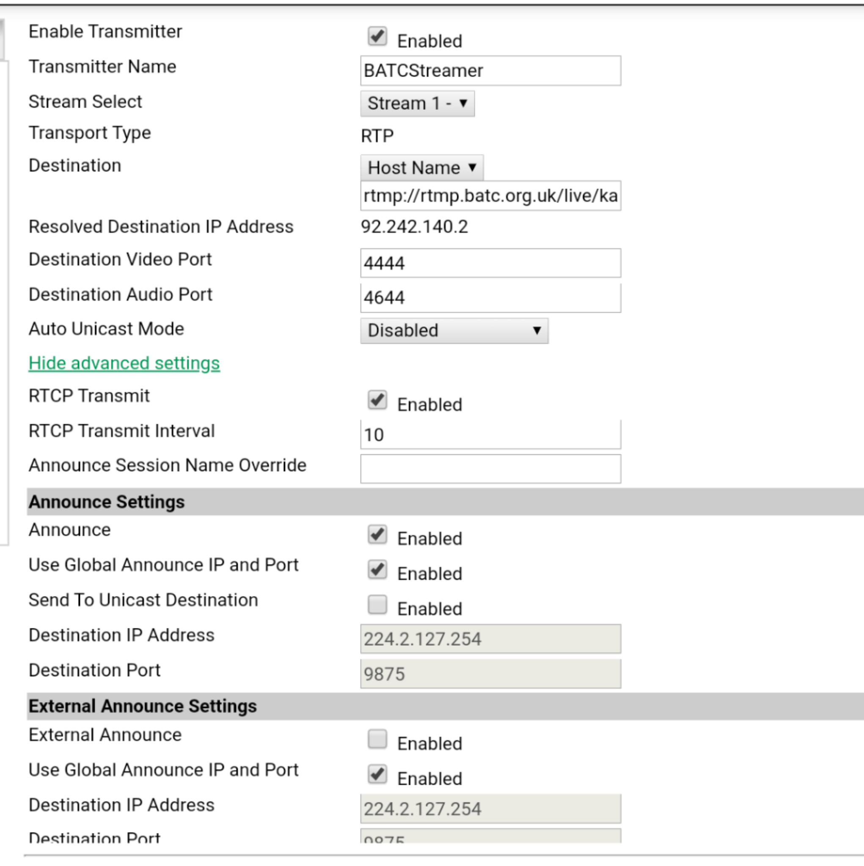The image size is (864, 866).
Task: Open the Destination type dropdown showing Host Name
Action: [421, 167]
